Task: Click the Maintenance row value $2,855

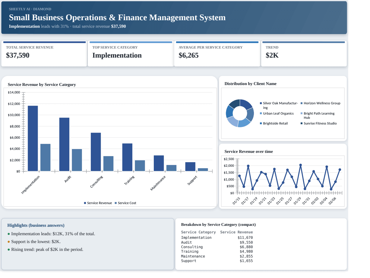Action: coord(246,256)
